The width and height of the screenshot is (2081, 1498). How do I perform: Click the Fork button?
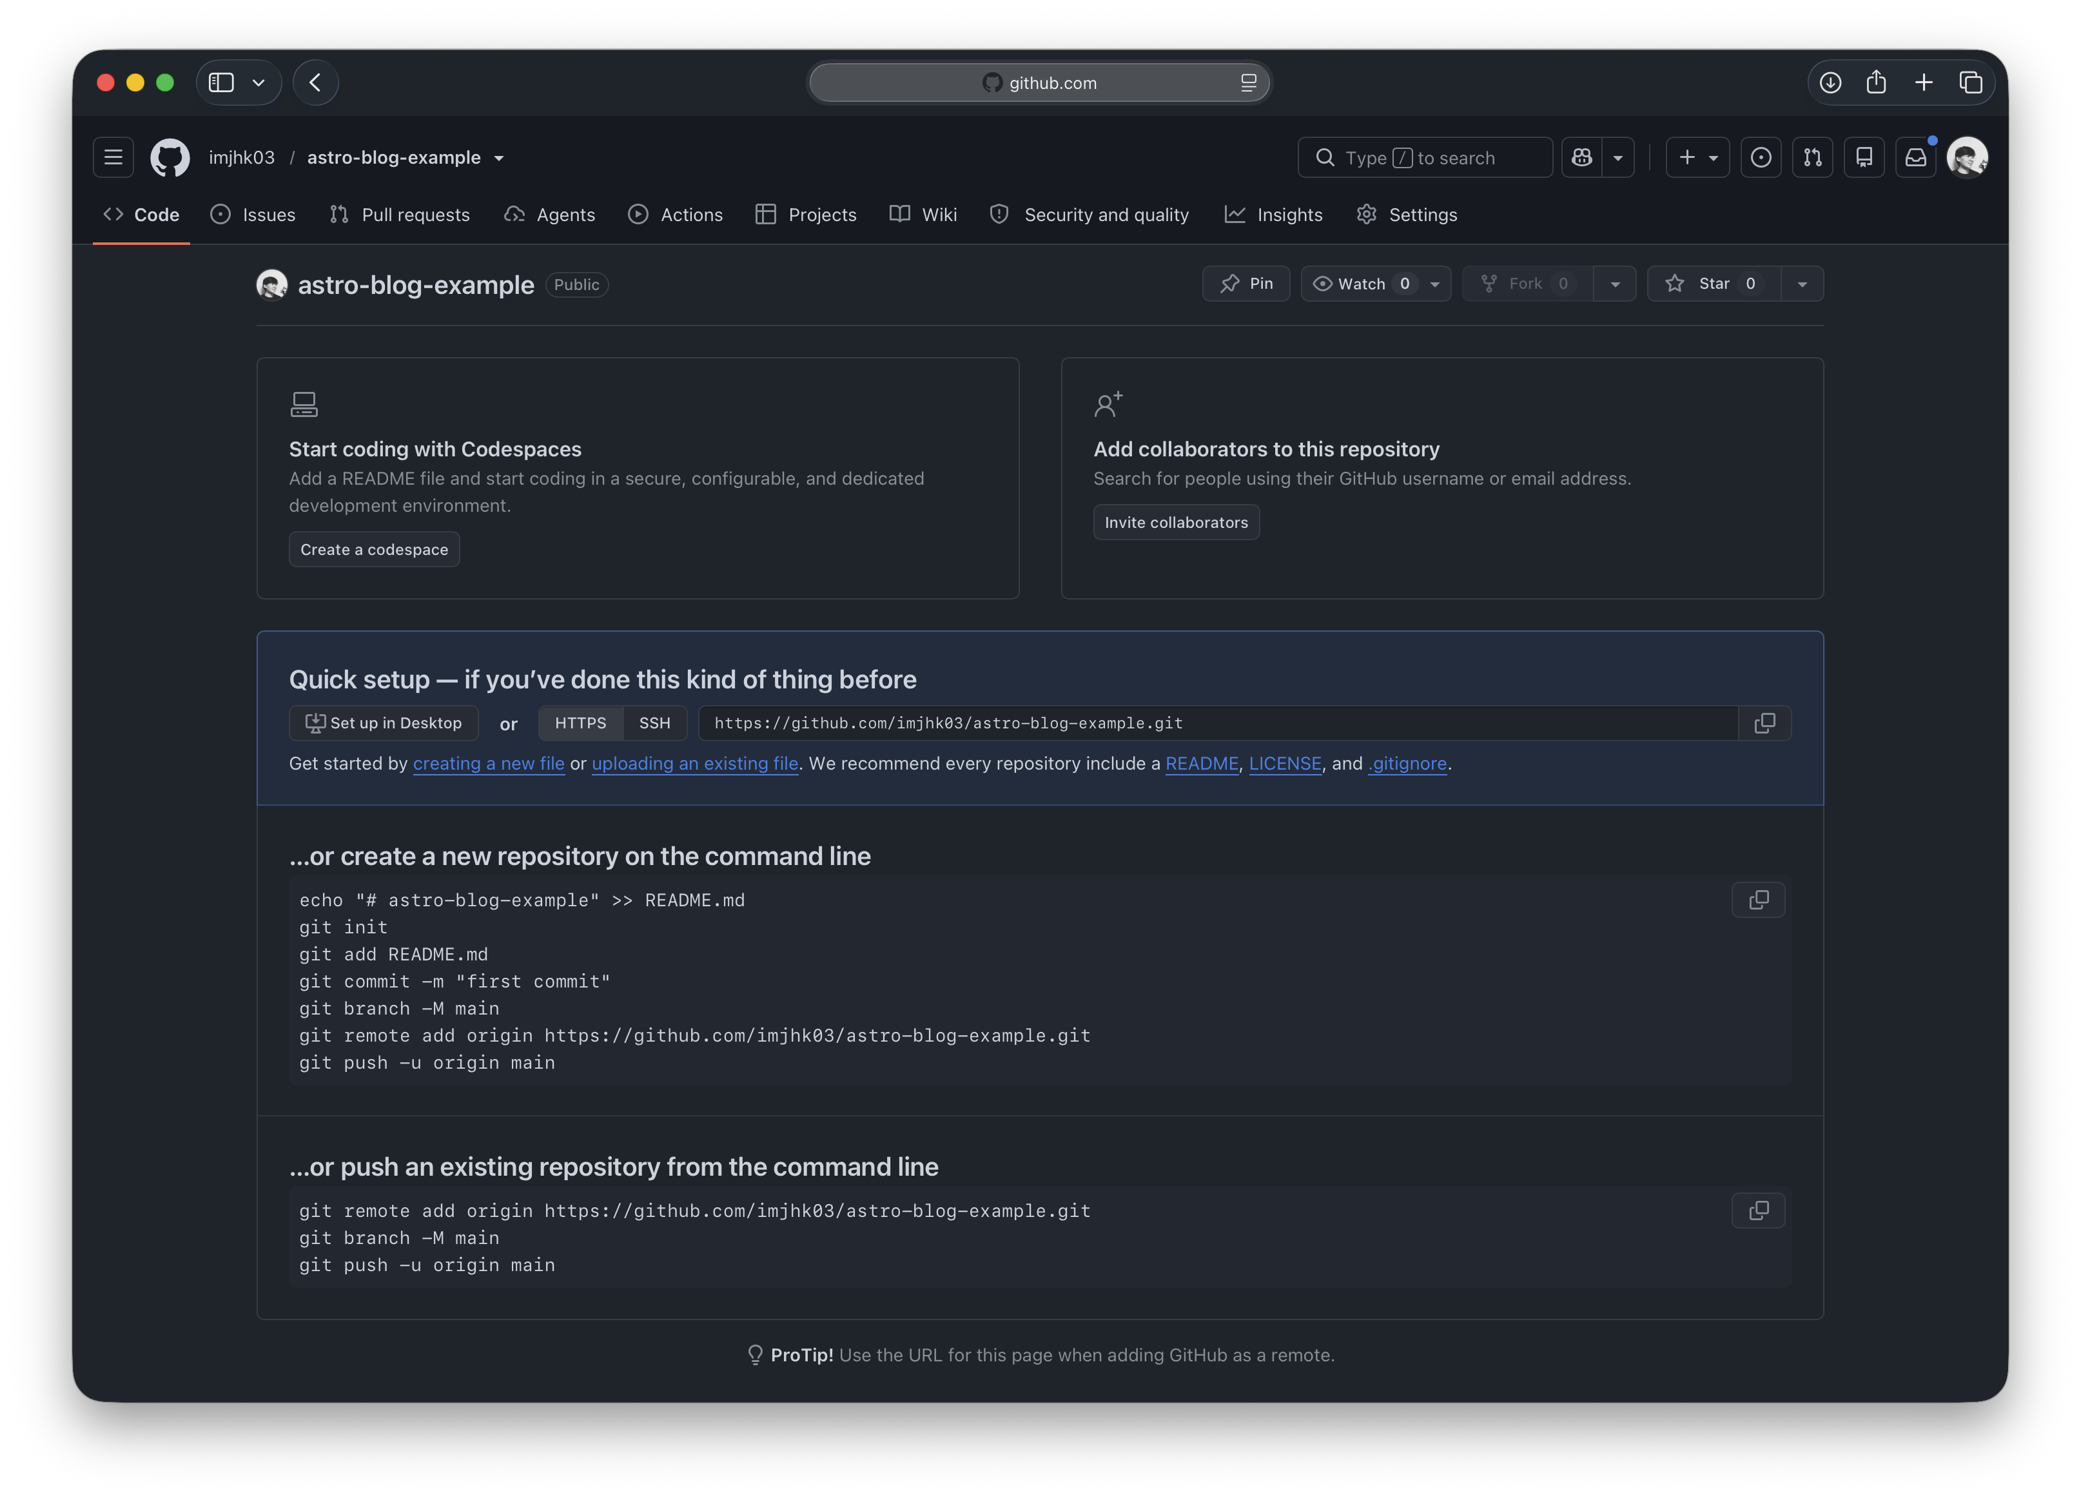coord(1528,284)
